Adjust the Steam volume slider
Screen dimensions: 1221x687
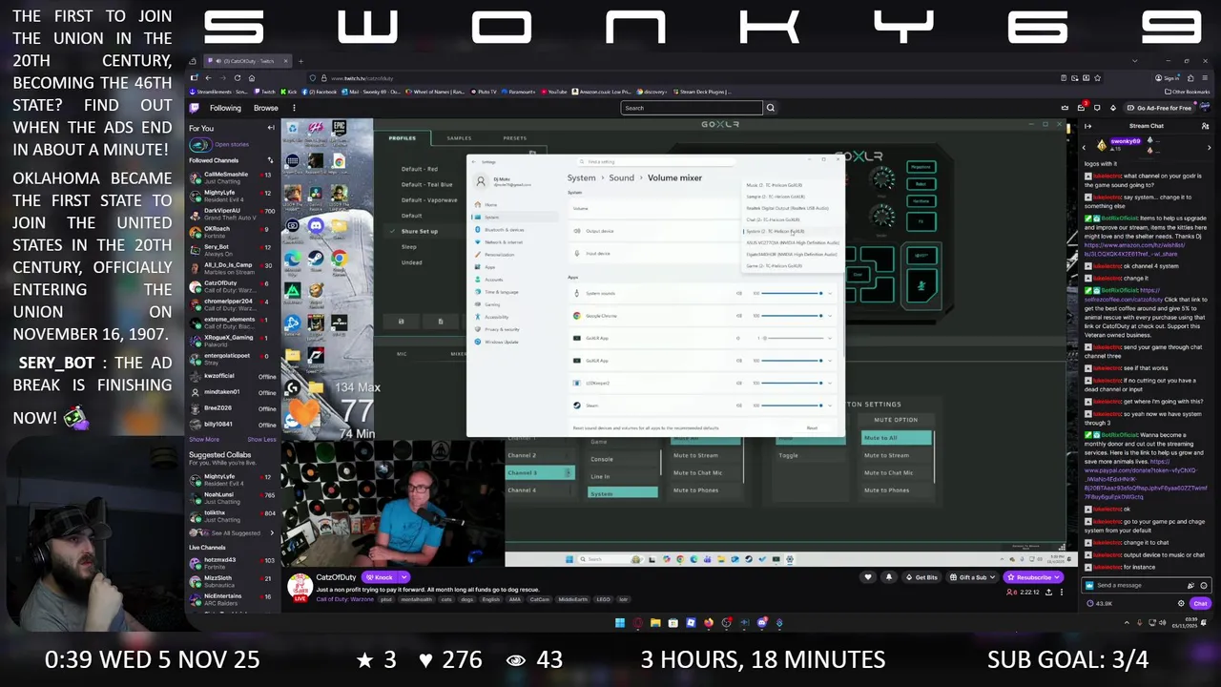click(x=791, y=406)
